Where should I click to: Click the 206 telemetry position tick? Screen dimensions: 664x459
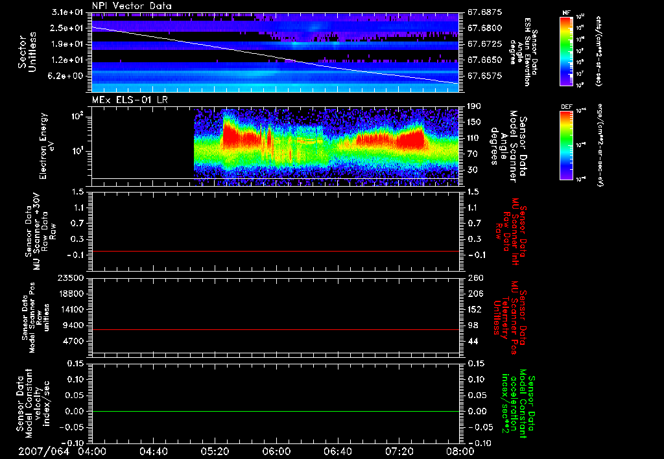coord(475,294)
